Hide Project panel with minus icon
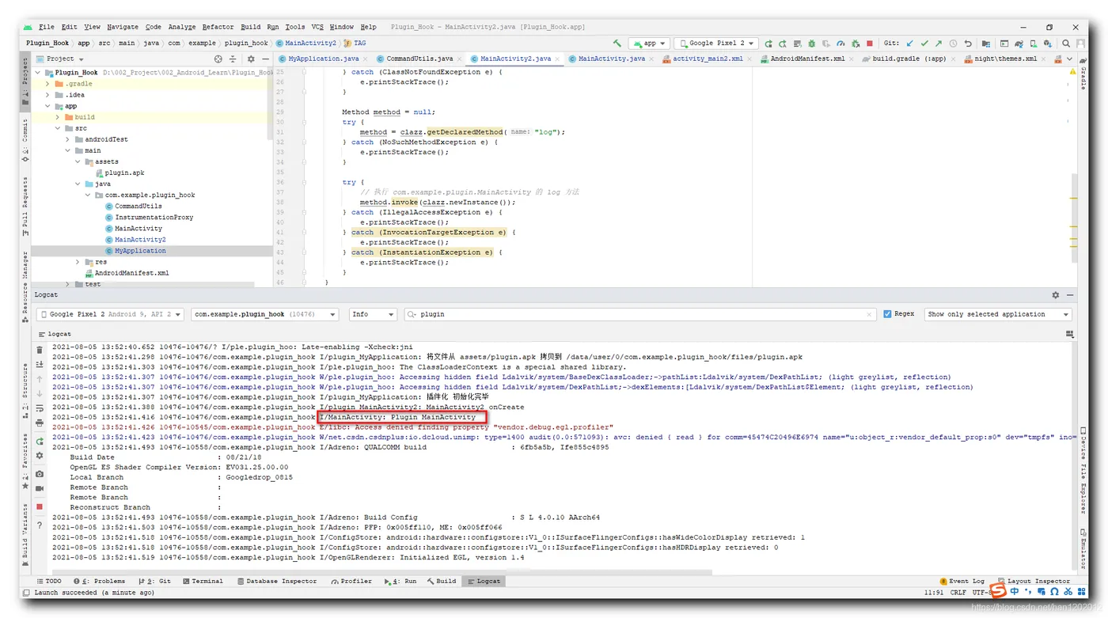 [x=264, y=59]
